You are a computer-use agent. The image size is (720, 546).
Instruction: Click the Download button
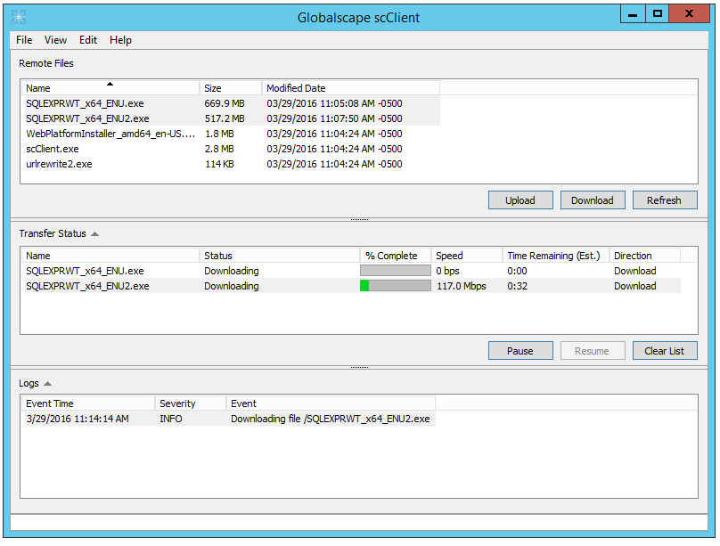[x=593, y=200]
